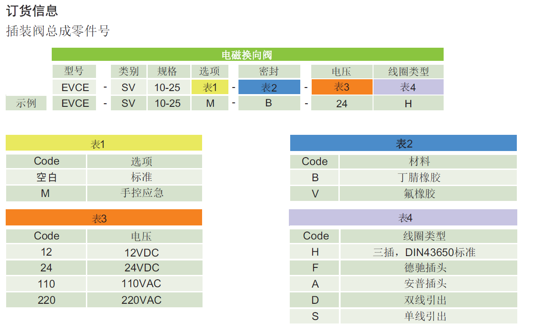Select yellow 表1 cell in part number row
This screenshot has width=537, height=327.
210,87
